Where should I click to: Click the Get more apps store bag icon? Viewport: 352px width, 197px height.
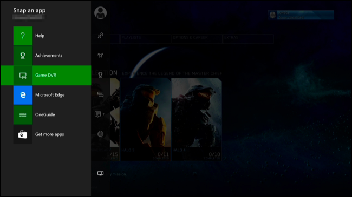[x=23, y=134]
